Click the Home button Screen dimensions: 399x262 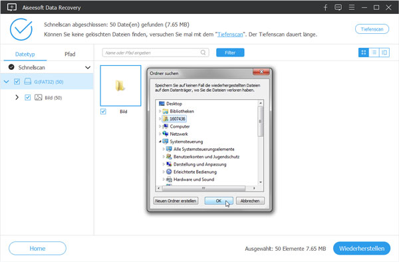coord(37,248)
